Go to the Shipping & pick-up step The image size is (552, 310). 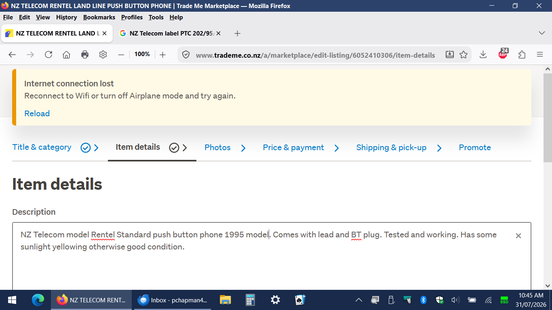(391, 148)
